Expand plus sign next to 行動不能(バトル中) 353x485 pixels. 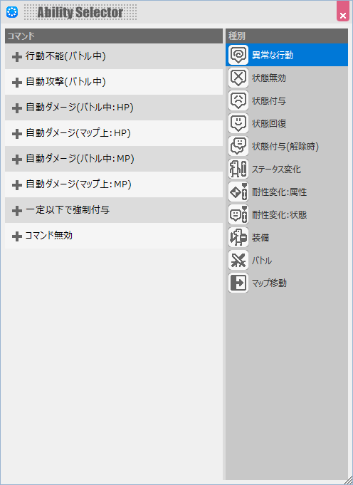[16, 57]
